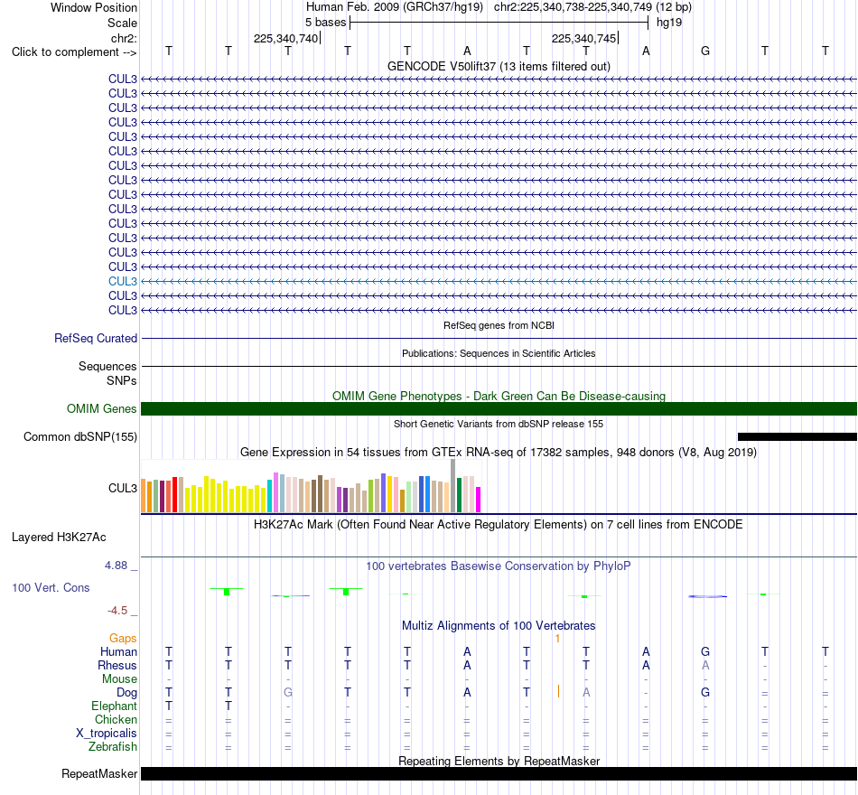
Task: Select the Chicken alignment row label
Action: [x=116, y=719]
